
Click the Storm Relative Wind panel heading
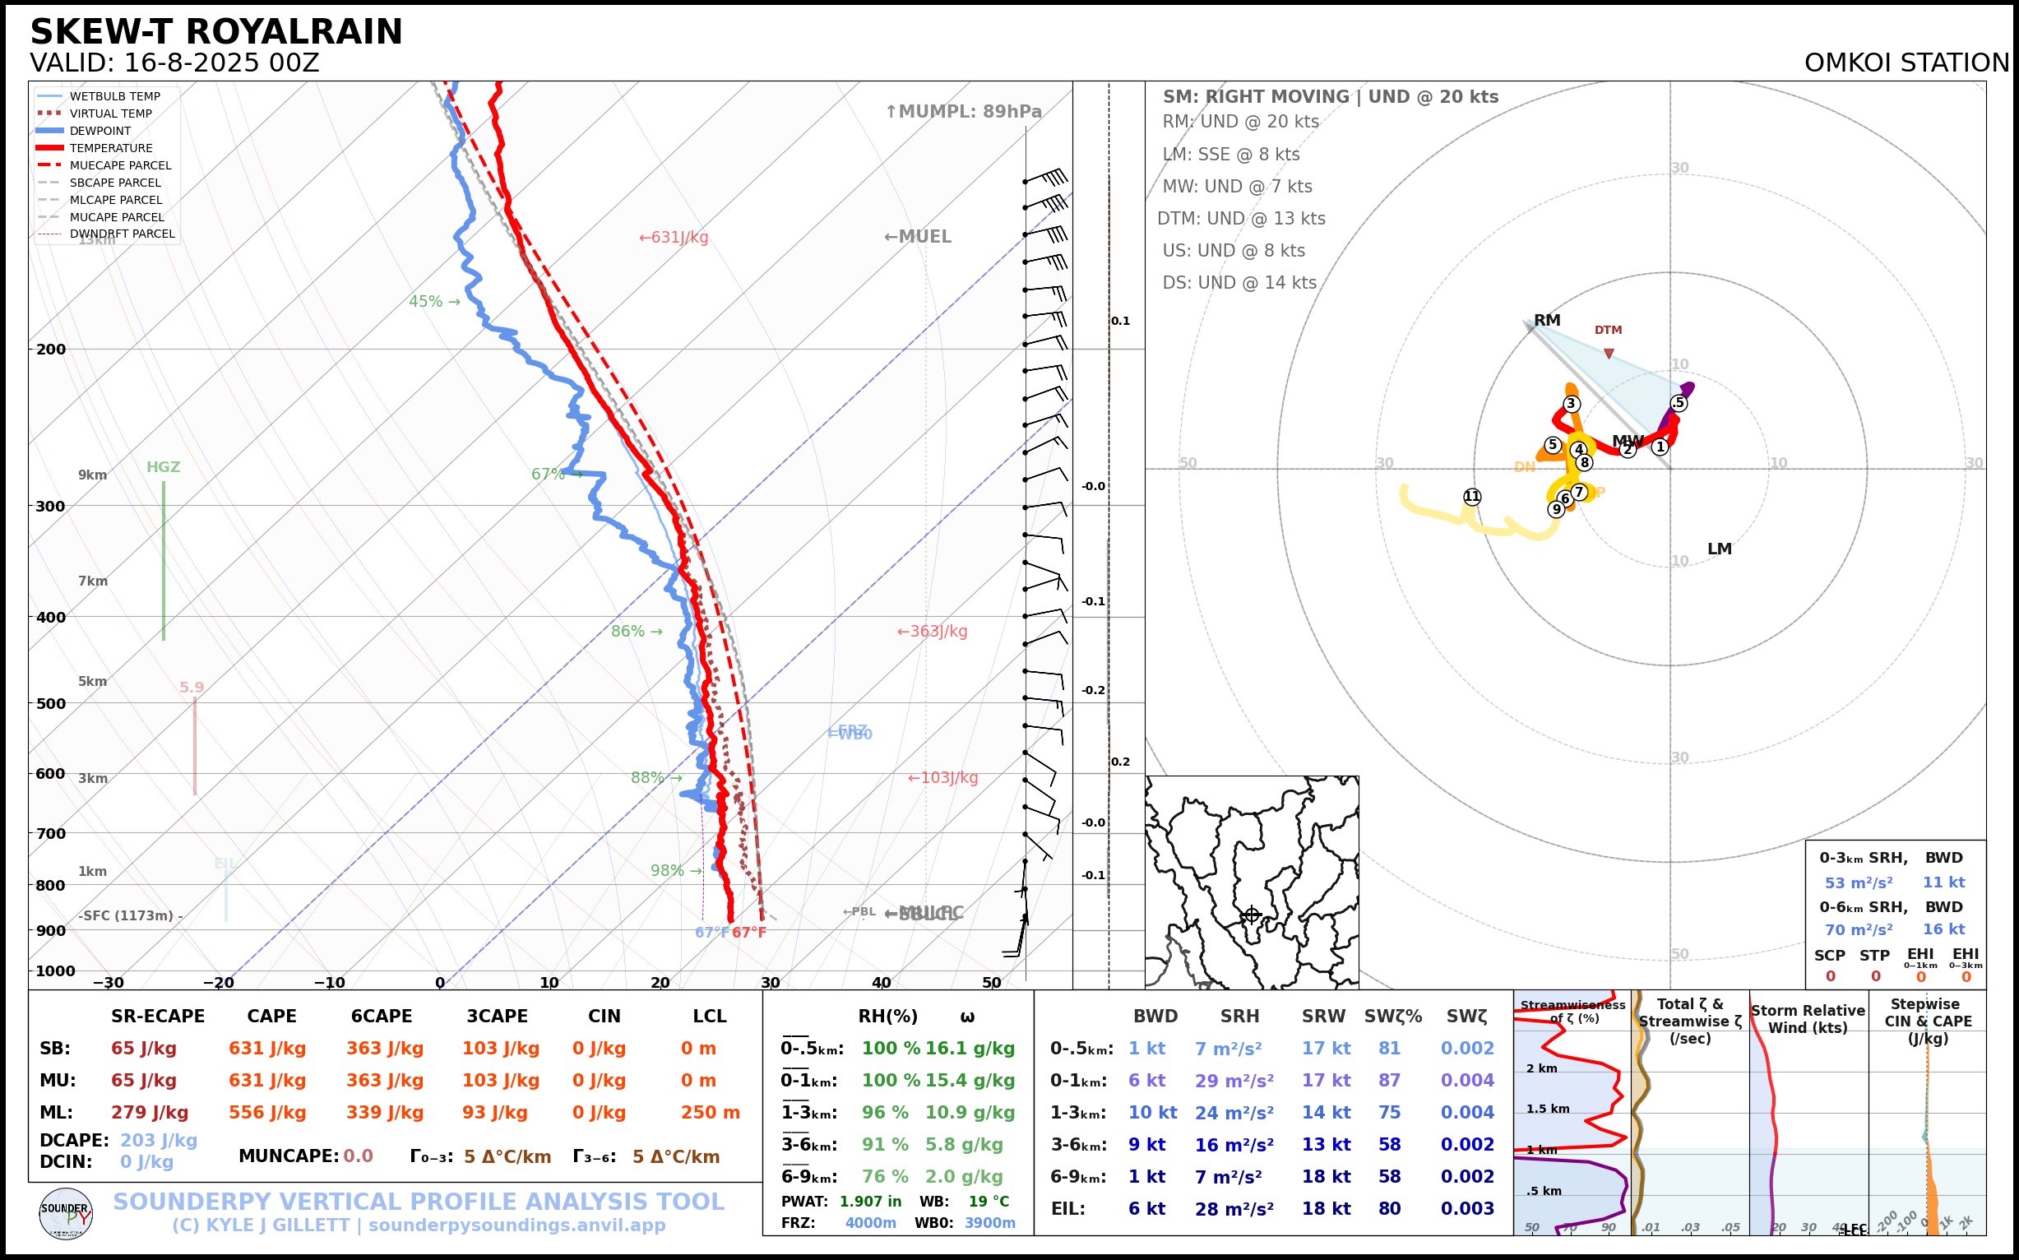tap(1808, 1019)
